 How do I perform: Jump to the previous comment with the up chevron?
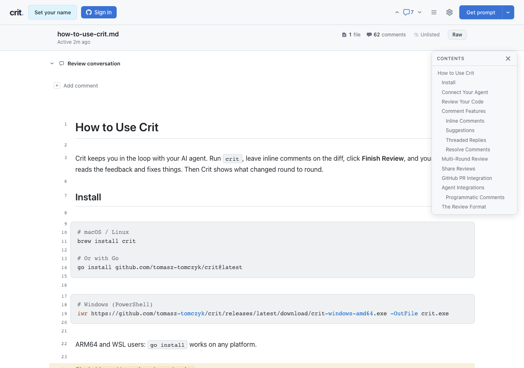(397, 12)
